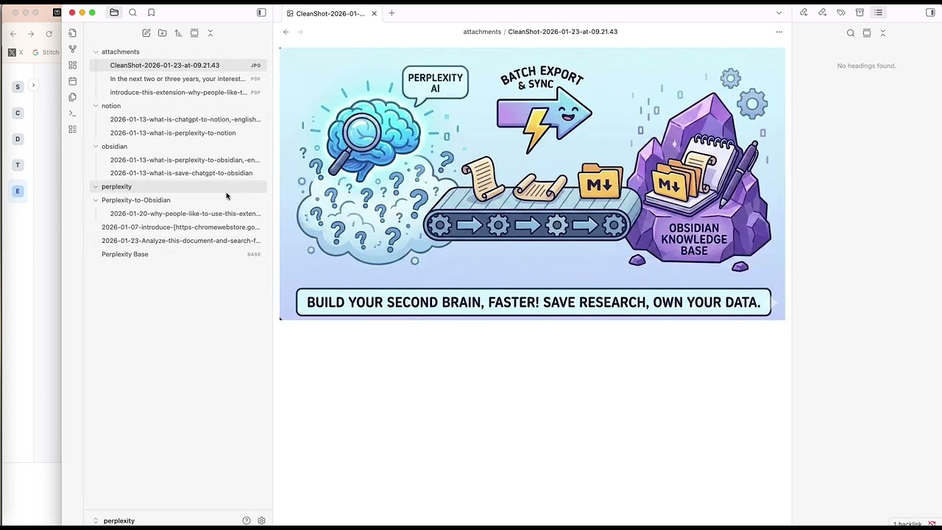Image resolution: width=942 pixels, height=530 pixels.
Task: Open the search tab in left sidebar
Action: click(132, 13)
